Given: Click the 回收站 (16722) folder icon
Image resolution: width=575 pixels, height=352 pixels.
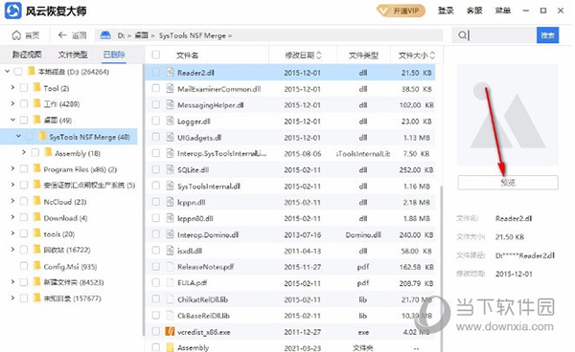Looking at the screenshot, I should [x=36, y=250].
